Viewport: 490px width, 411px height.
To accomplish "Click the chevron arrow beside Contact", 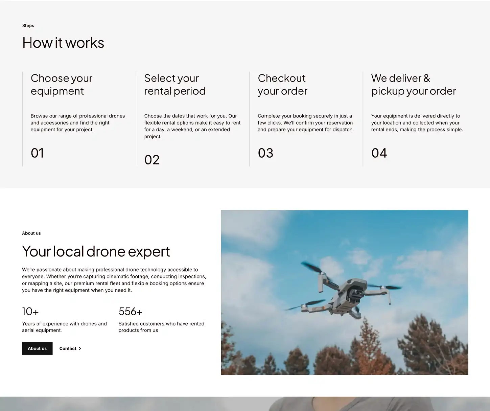I will (80, 348).
